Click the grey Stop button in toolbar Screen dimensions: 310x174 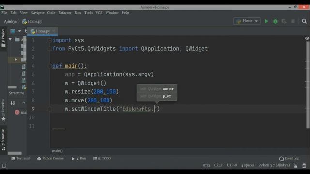pyautogui.click(x=293, y=21)
